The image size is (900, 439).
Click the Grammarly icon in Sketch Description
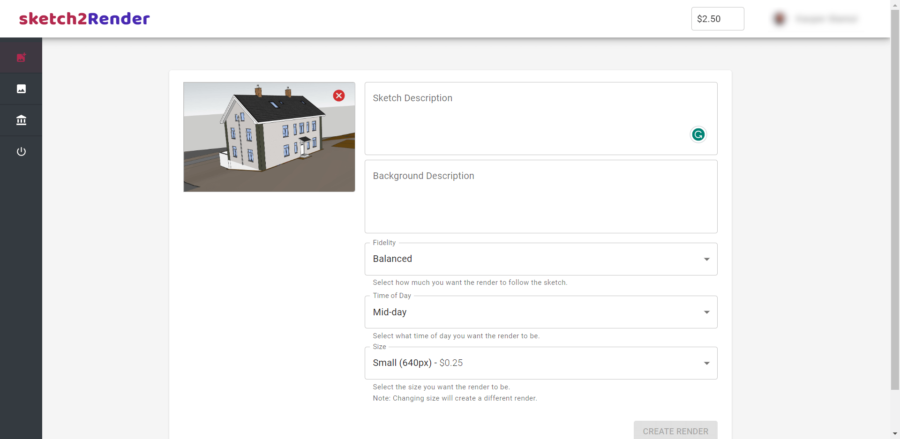pyautogui.click(x=698, y=134)
